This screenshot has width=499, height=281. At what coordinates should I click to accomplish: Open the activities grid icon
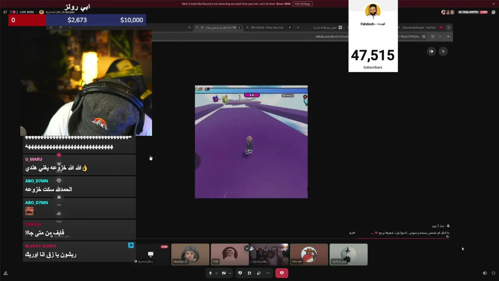point(249,273)
